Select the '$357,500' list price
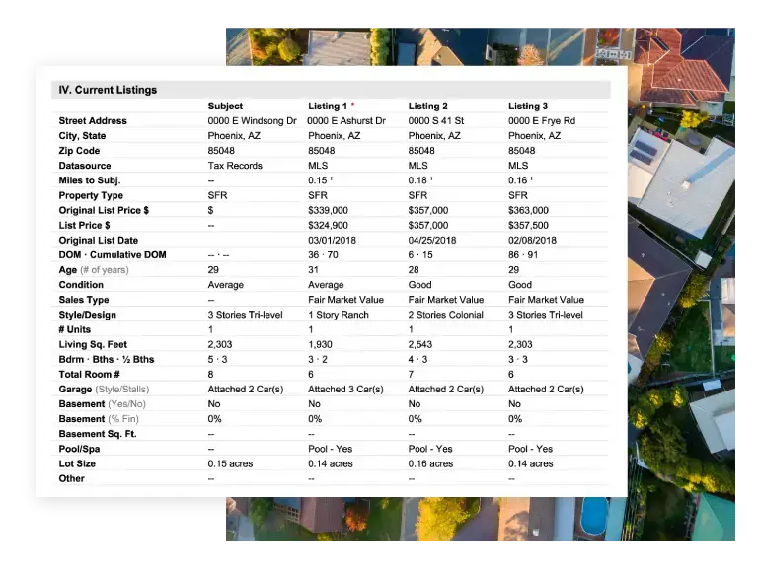759x569 pixels. (528, 225)
